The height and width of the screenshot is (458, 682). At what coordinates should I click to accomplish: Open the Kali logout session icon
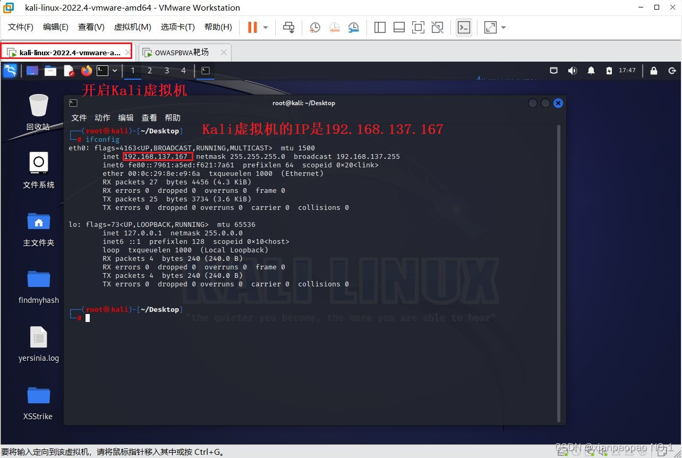coord(672,70)
